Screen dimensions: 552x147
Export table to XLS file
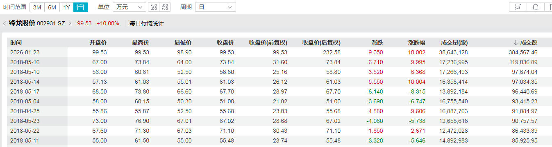point(518,7)
